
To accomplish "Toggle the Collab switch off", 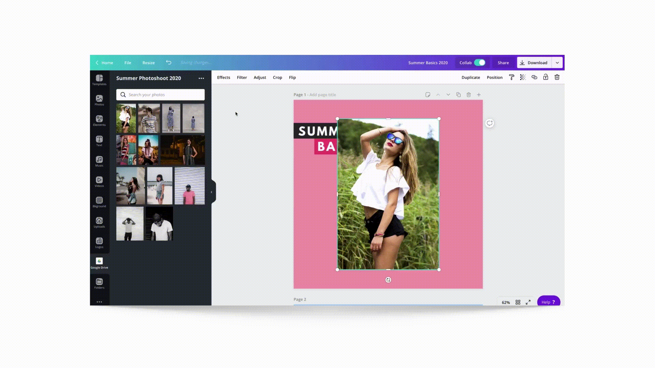I will (480, 63).
